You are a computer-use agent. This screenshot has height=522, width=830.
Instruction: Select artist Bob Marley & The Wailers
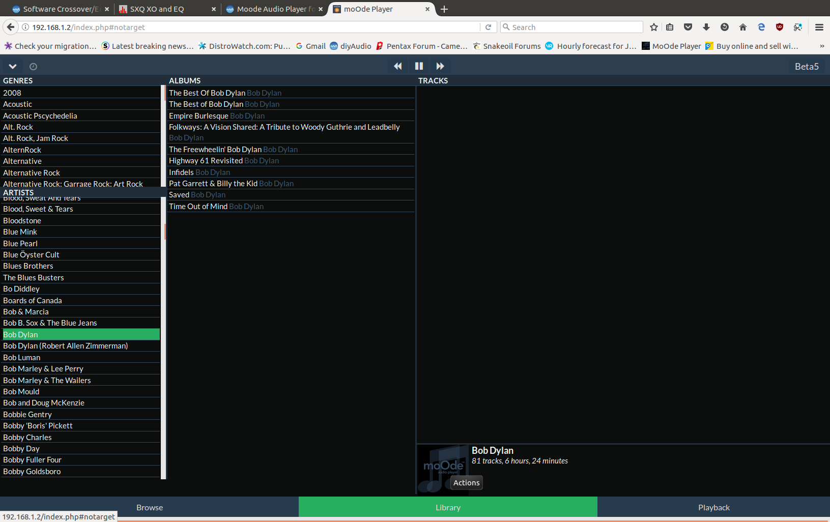81,380
